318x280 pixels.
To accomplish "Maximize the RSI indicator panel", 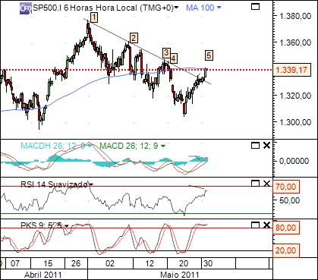I will pyautogui.click(x=255, y=184).
